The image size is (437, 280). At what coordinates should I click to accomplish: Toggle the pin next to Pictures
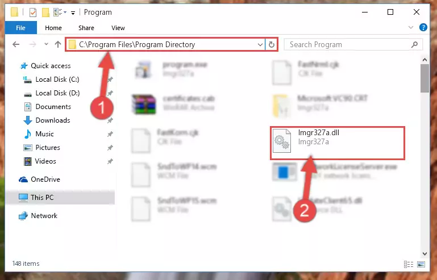coord(110,148)
